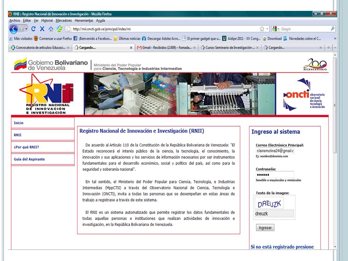348x261 pixels.
Task: Open the Últimas noticias feed bookmark
Action: (x=127, y=38)
